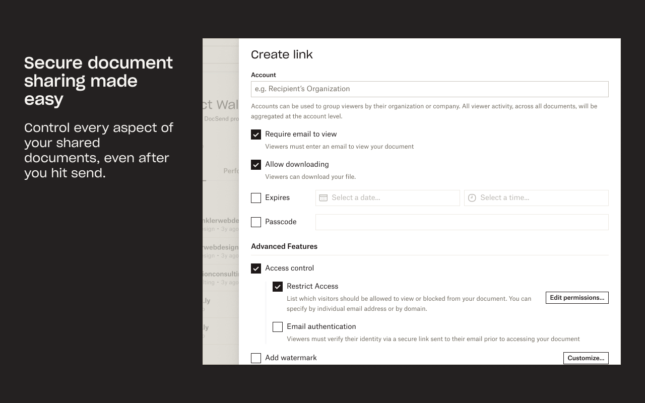Disable 'Allow downloading'

pyautogui.click(x=256, y=164)
